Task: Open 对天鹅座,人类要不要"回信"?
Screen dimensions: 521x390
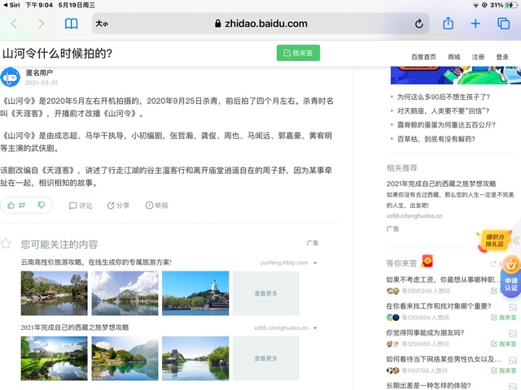Action: click(x=443, y=111)
